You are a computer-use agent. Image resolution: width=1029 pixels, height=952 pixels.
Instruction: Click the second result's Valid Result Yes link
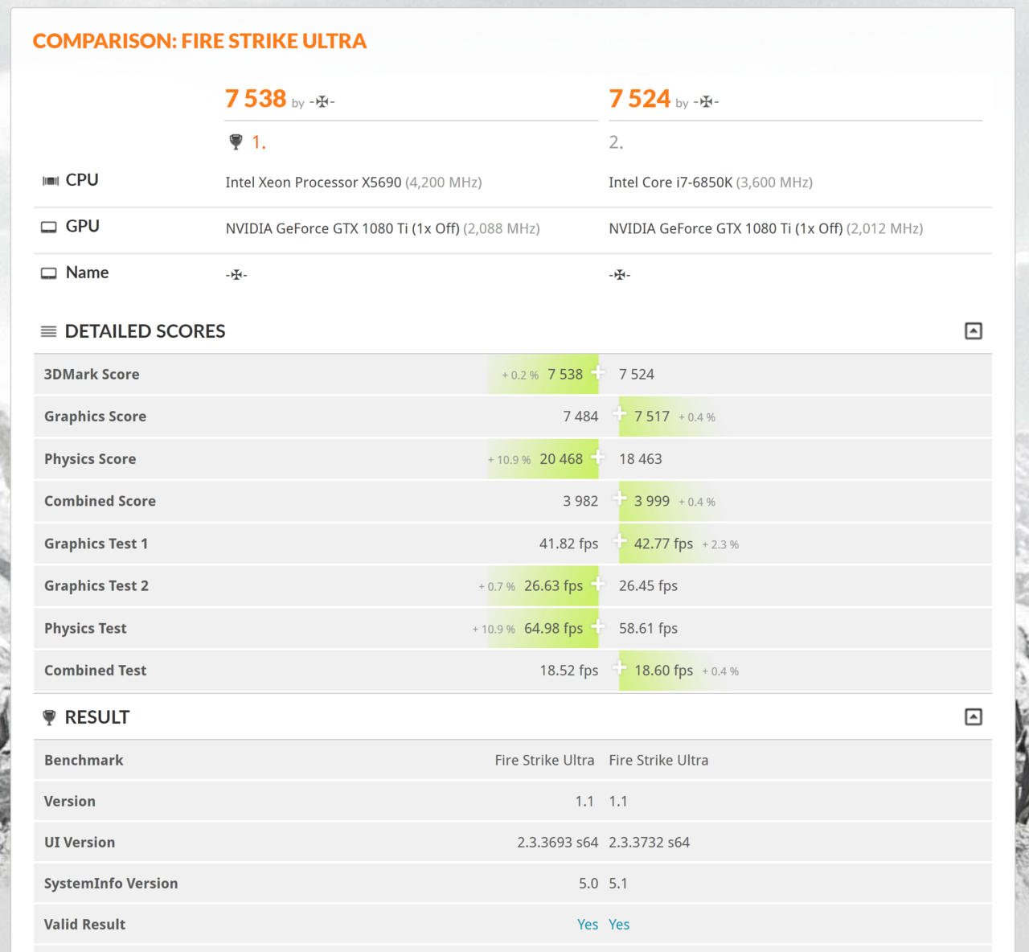point(619,925)
